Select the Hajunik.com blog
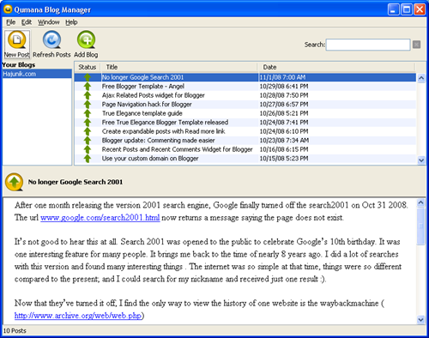The height and width of the screenshot is (338, 429). (37, 74)
